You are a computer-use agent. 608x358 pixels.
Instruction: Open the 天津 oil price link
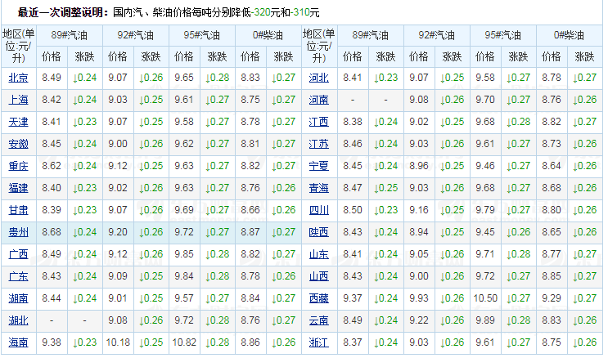(x=18, y=122)
